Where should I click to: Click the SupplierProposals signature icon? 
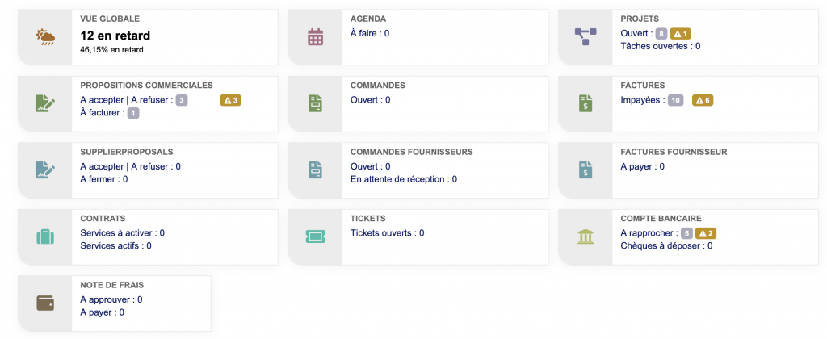[45, 169]
